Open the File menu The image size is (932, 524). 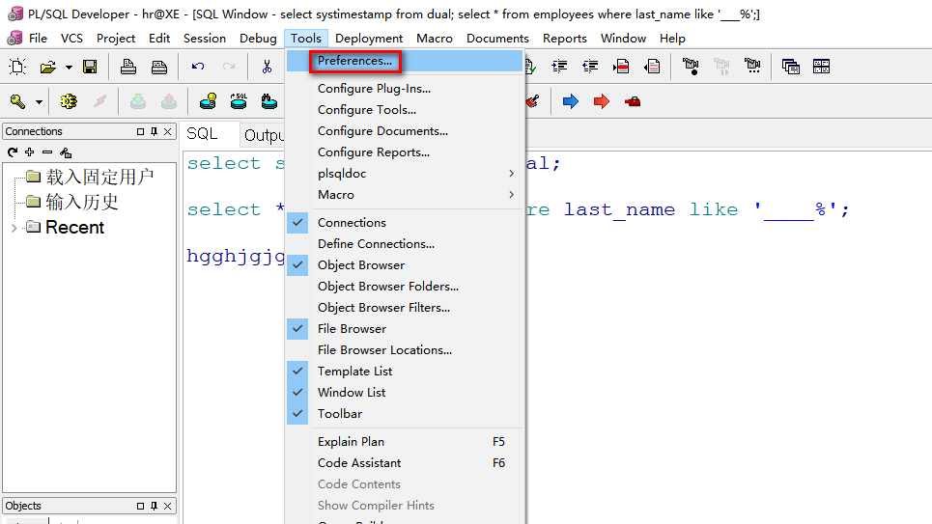[38, 38]
